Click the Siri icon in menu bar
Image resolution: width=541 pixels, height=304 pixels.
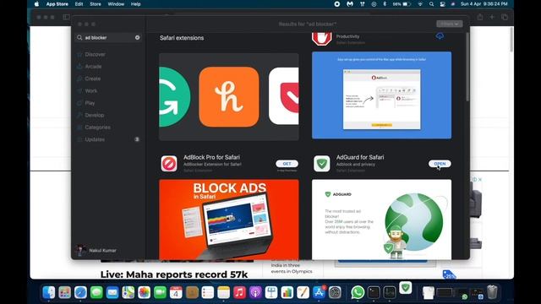pos(453,4)
